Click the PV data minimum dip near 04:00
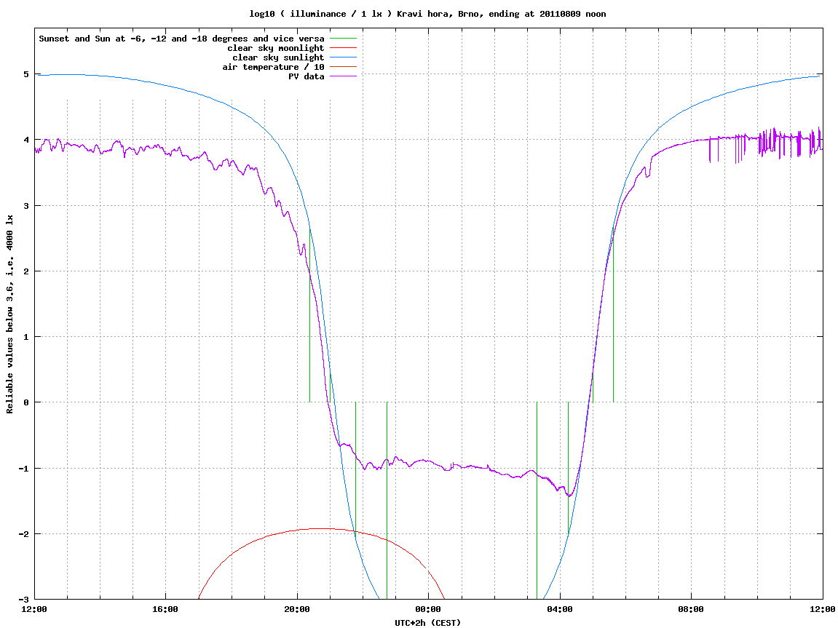The height and width of the screenshot is (628, 838). [569, 496]
